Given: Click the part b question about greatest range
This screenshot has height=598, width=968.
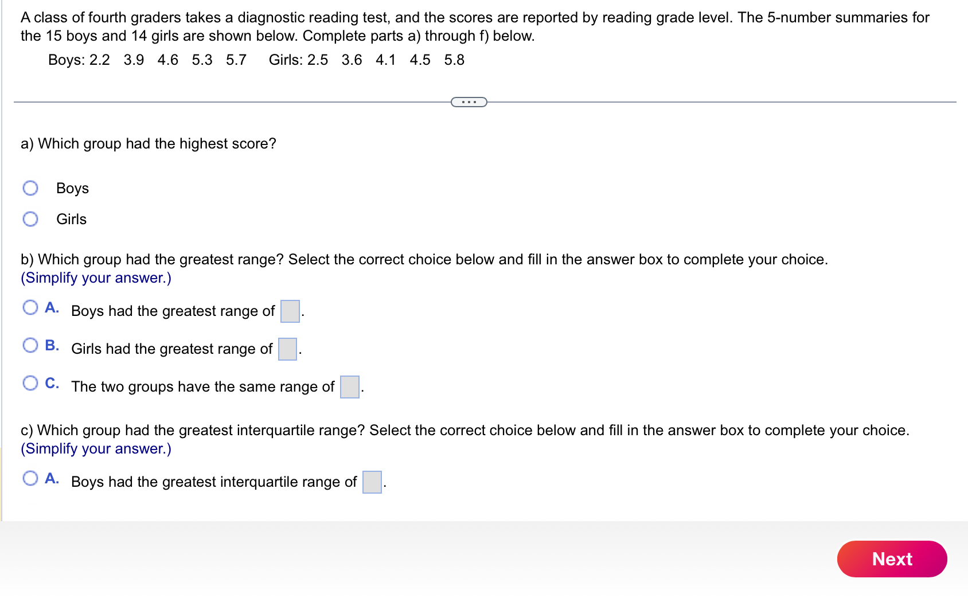Looking at the screenshot, I should pos(424,259).
